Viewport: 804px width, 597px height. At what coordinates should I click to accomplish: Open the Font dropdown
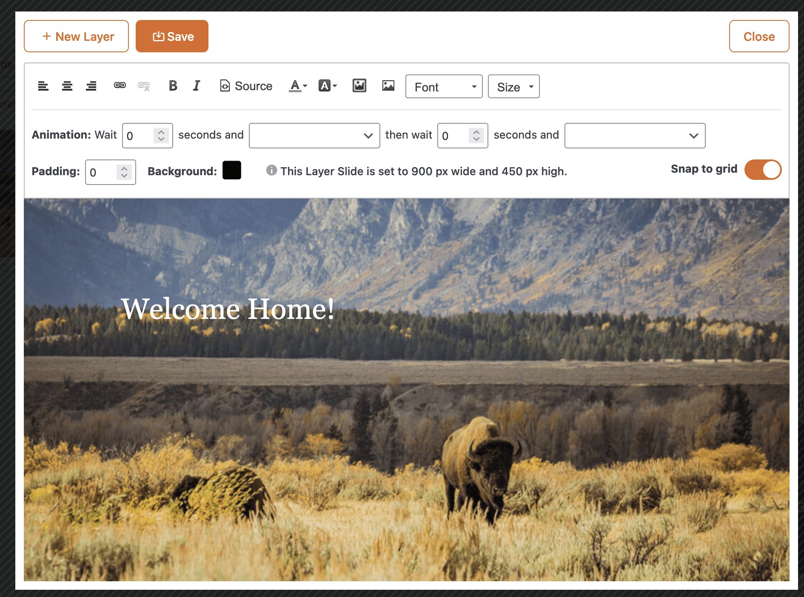444,86
